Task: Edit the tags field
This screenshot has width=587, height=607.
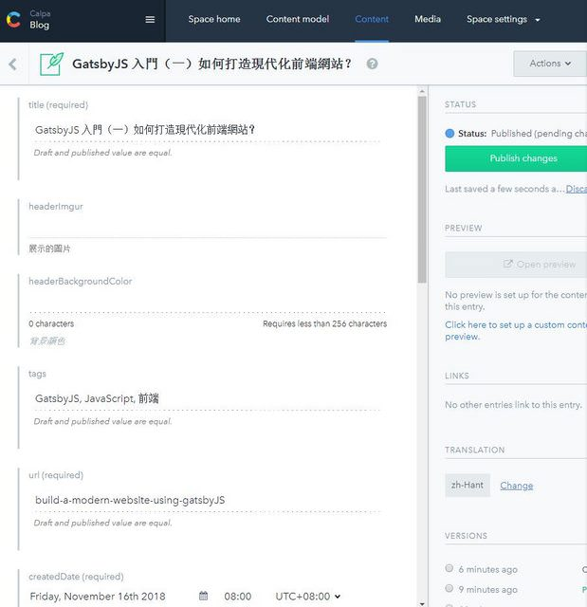Action: pyautogui.click(x=208, y=398)
